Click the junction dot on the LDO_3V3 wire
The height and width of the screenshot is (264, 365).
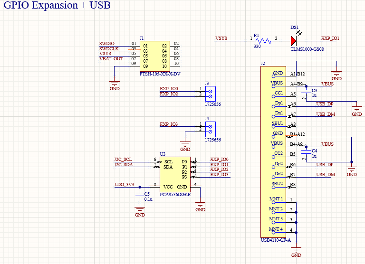pos(140,187)
